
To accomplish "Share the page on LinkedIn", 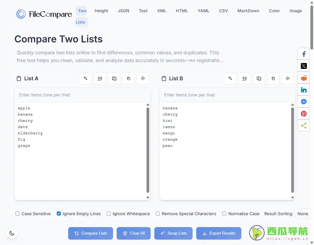I will (304, 90).
